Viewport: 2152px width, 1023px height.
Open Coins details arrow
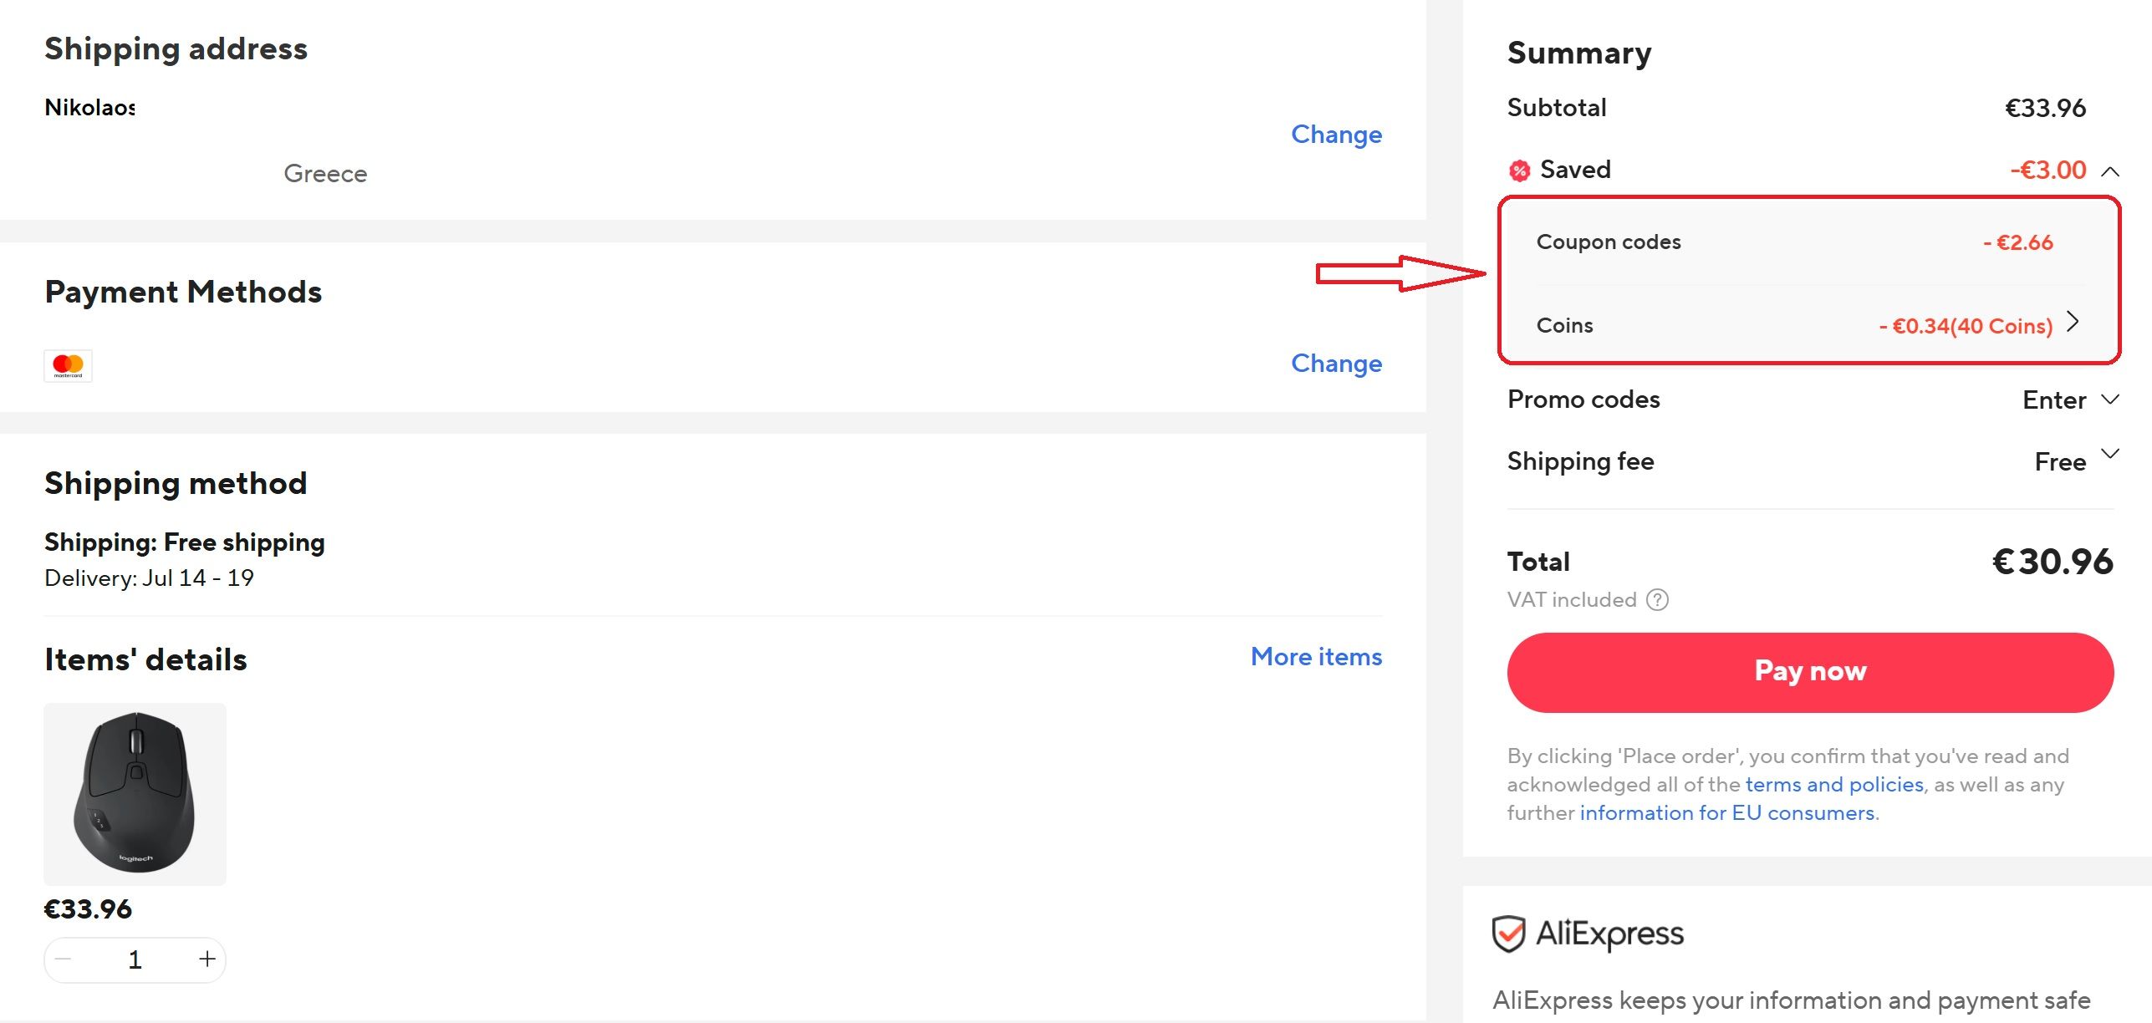2073,322
